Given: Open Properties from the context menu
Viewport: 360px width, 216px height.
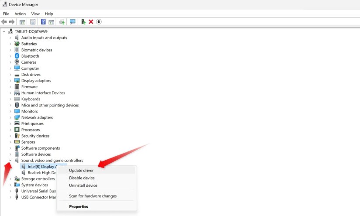Looking at the screenshot, I should click(96, 206).
